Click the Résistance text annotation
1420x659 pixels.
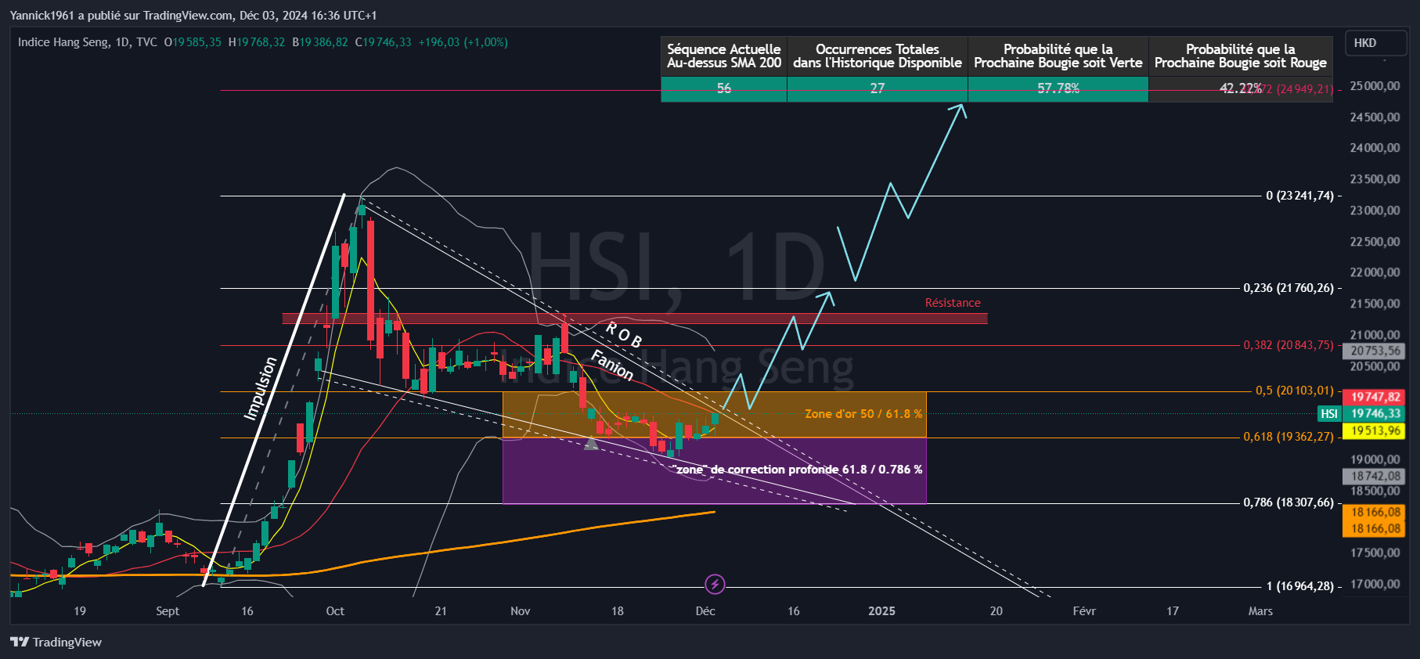pos(953,303)
